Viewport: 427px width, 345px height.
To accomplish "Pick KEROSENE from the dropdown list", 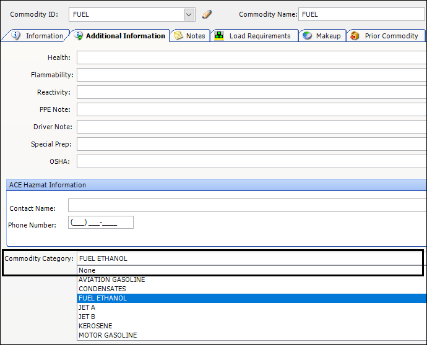I will (x=95, y=326).
